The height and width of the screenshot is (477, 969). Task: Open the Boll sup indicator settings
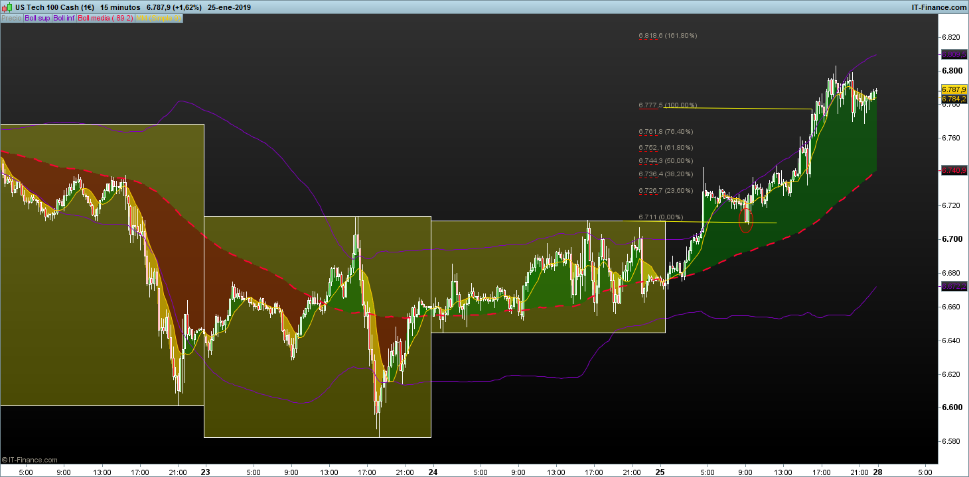(37, 19)
